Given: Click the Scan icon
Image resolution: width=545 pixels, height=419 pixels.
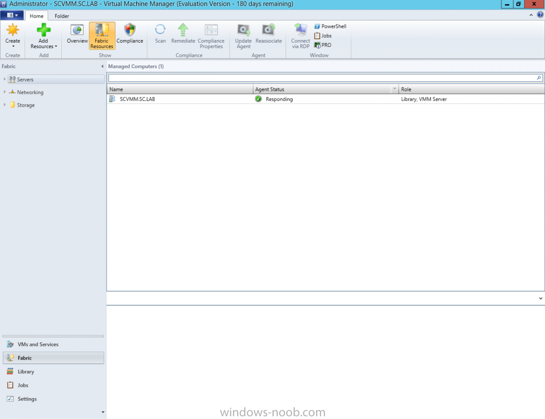Looking at the screenshot, I should 160,30.
